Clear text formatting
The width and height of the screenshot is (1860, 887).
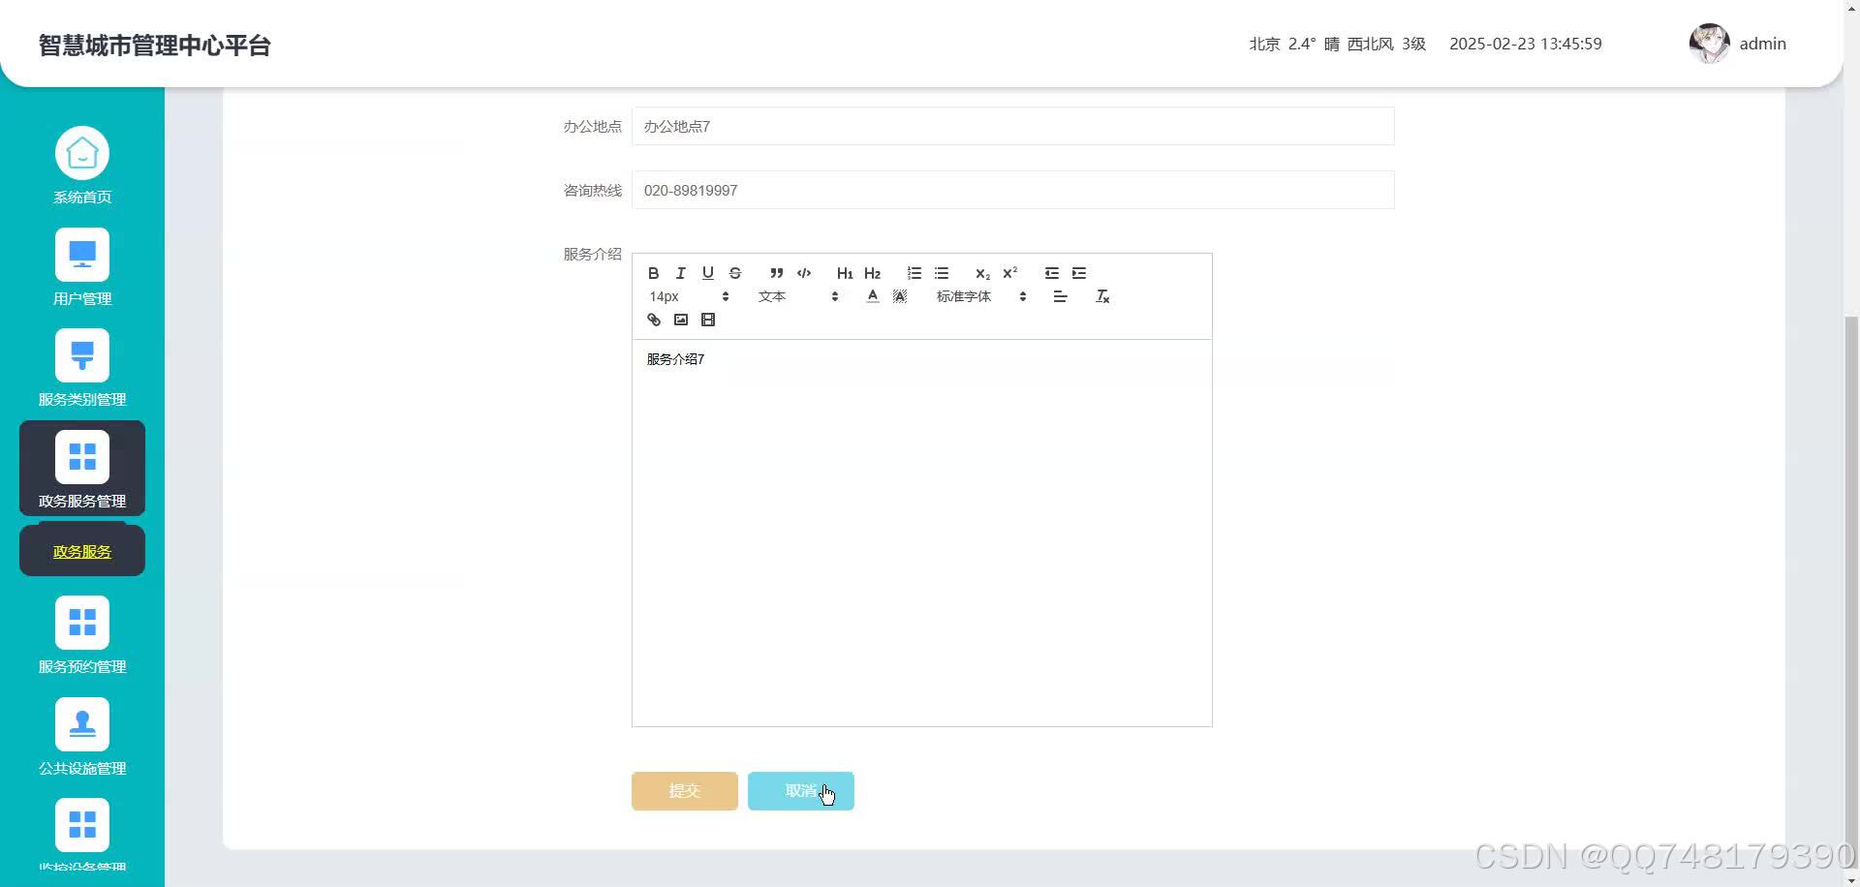[1101, 296]
